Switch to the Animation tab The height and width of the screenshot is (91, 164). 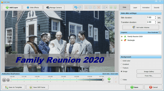tap(146, 8)
